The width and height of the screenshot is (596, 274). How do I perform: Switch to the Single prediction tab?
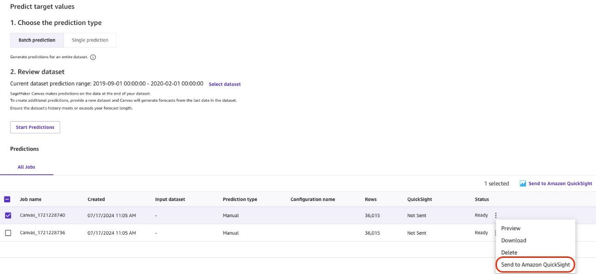90,40
